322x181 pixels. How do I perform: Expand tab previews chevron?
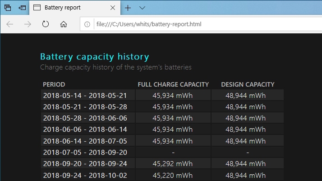[x=142, y=8]
